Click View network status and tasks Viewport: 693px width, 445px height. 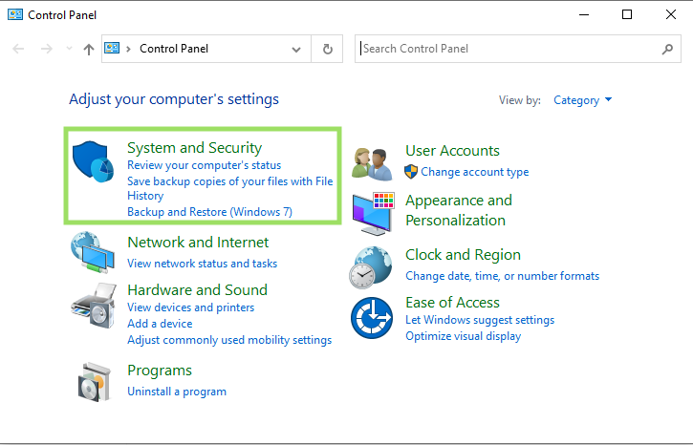[x=203, y=264]
